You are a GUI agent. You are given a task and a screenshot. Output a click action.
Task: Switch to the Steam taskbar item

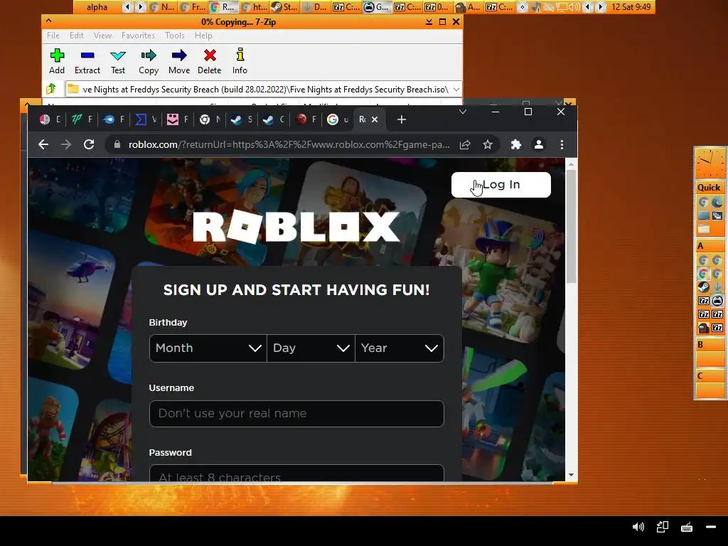(284, 7)
